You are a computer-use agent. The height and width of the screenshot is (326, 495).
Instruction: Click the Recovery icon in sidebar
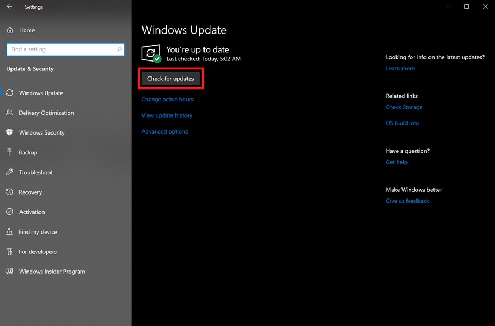(9, 192)
